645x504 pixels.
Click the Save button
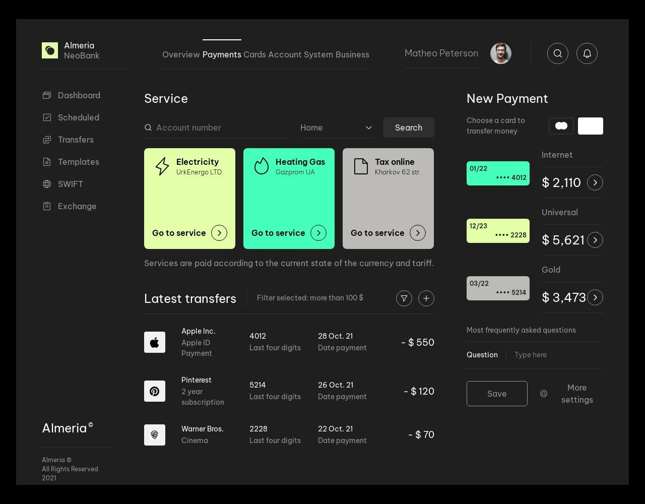[497, 394]
